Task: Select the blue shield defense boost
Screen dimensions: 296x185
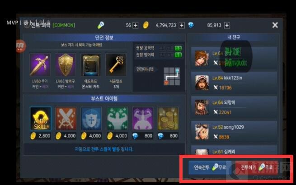Action: tap(91, 118)
